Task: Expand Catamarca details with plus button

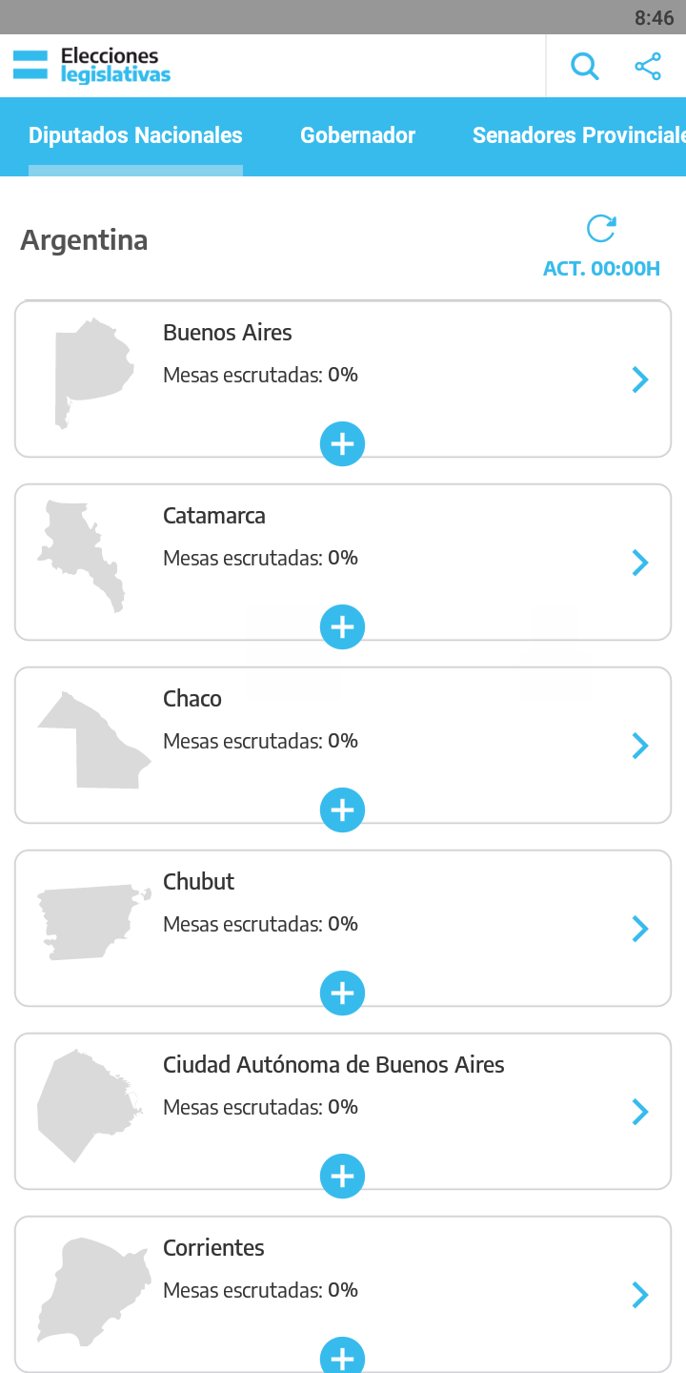Action: [342, 626]
